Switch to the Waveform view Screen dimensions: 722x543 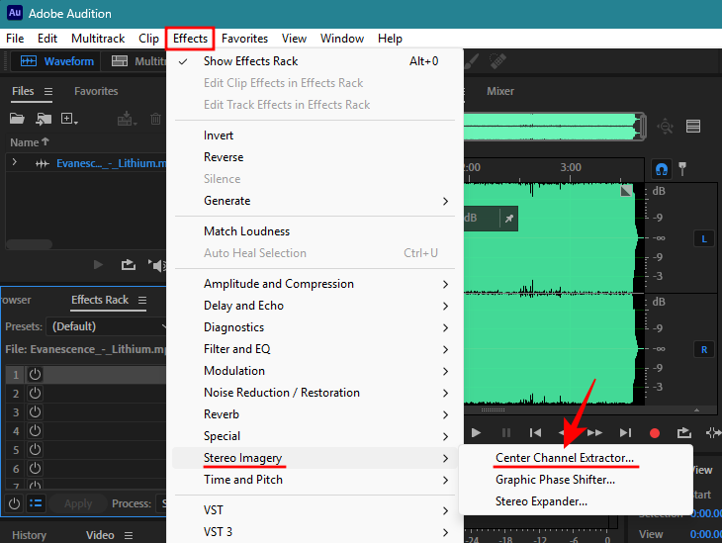(x=57, y=61)
